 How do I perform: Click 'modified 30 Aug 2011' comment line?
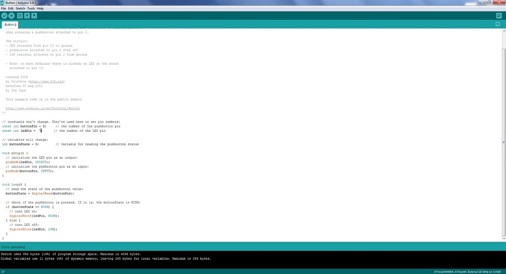tap(24, 86)
